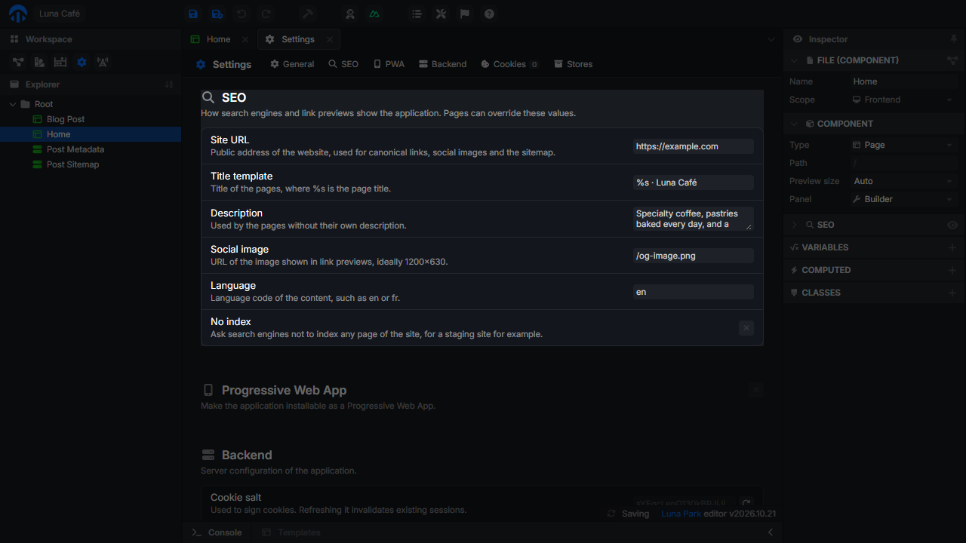This screenshot has width=966, height=543.
Task: Click the Site URL input field
Action: 694,146
